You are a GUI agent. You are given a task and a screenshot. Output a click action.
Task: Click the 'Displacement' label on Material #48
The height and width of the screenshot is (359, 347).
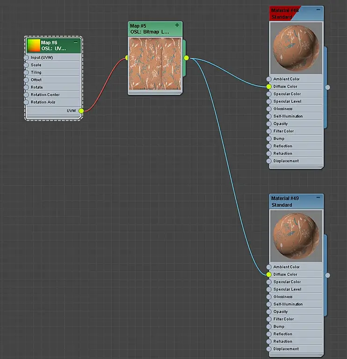tap(286, 161)
